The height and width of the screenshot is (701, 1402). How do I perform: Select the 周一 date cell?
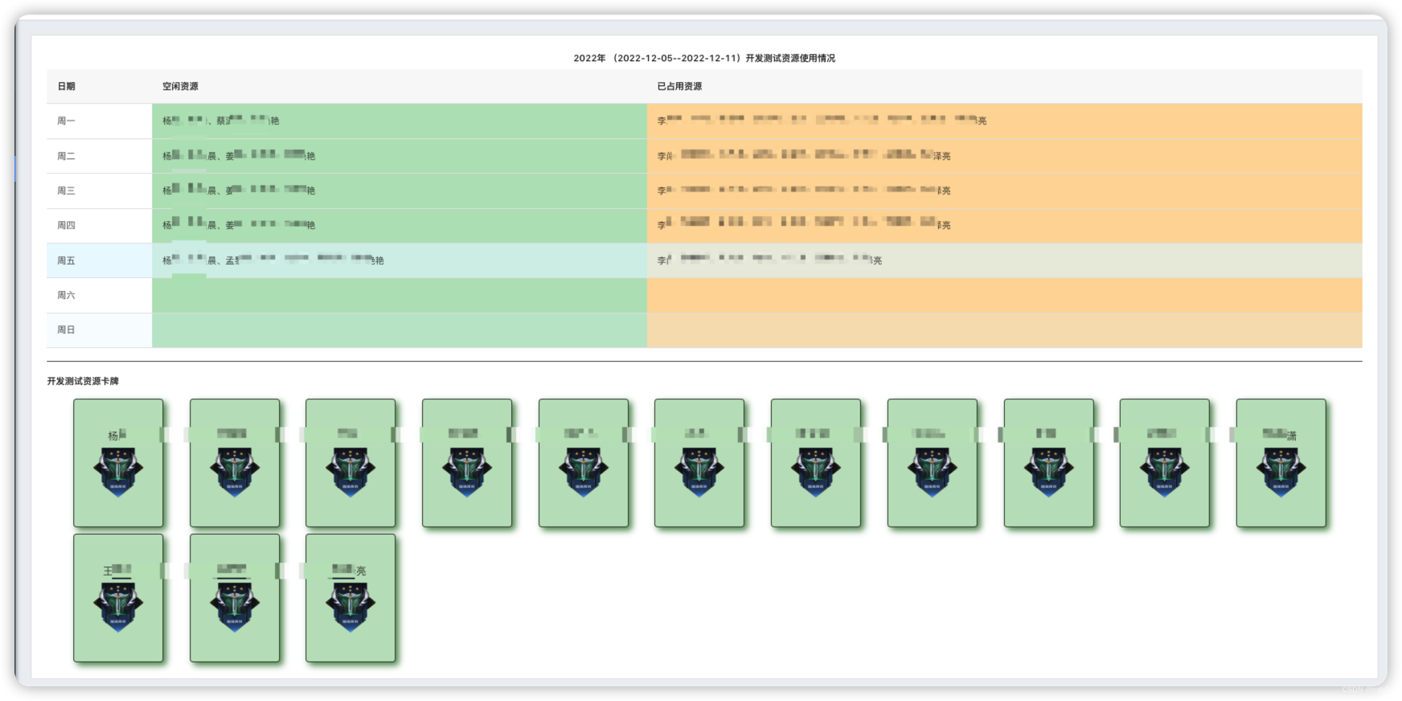point(99,121)
